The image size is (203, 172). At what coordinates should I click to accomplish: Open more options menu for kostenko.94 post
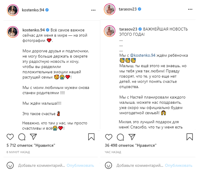coord(93,10)
